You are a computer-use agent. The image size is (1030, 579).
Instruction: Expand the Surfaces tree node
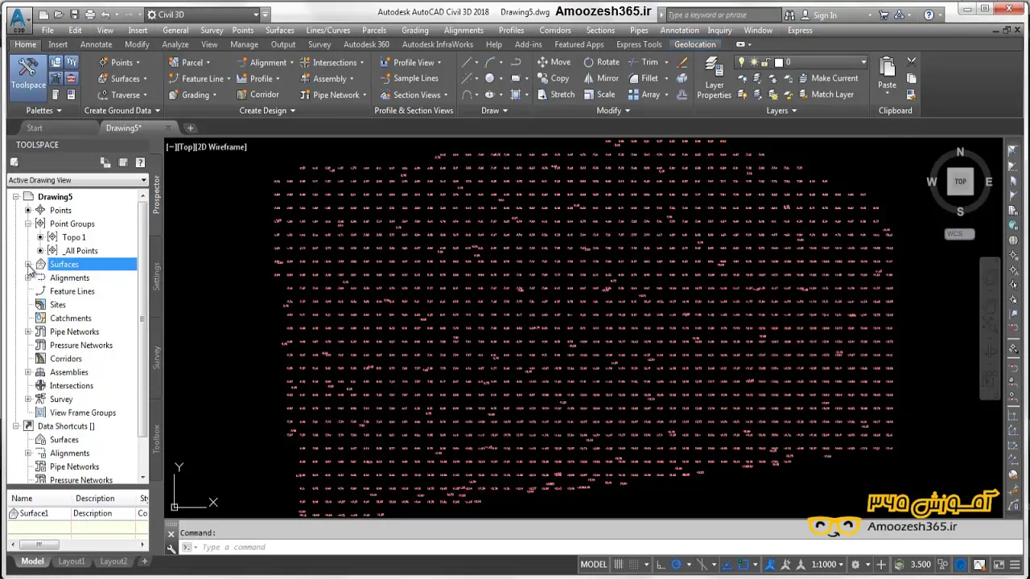(28, 265)
